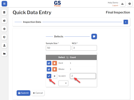This screenshot has height=100, width=134.
Task: Open the pie chart sidebar icon
Action: 4,21
